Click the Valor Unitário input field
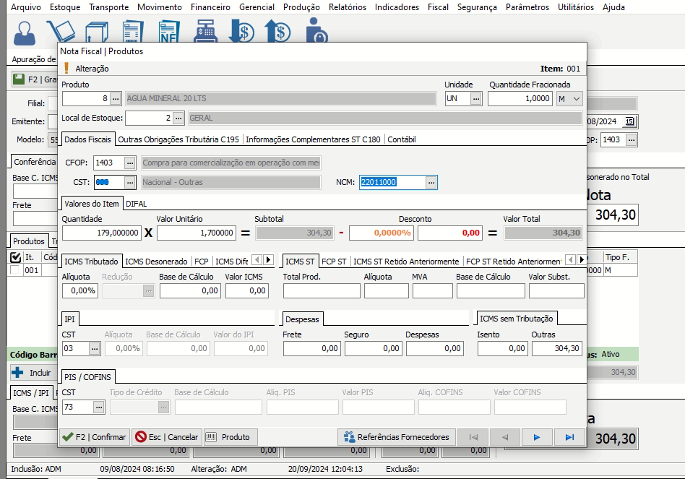 [197, 233]
